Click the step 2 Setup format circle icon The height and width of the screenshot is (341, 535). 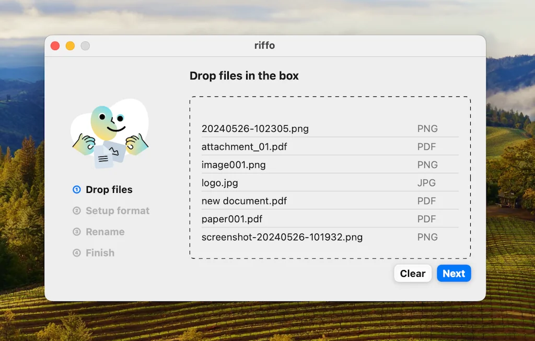(76, 211)
